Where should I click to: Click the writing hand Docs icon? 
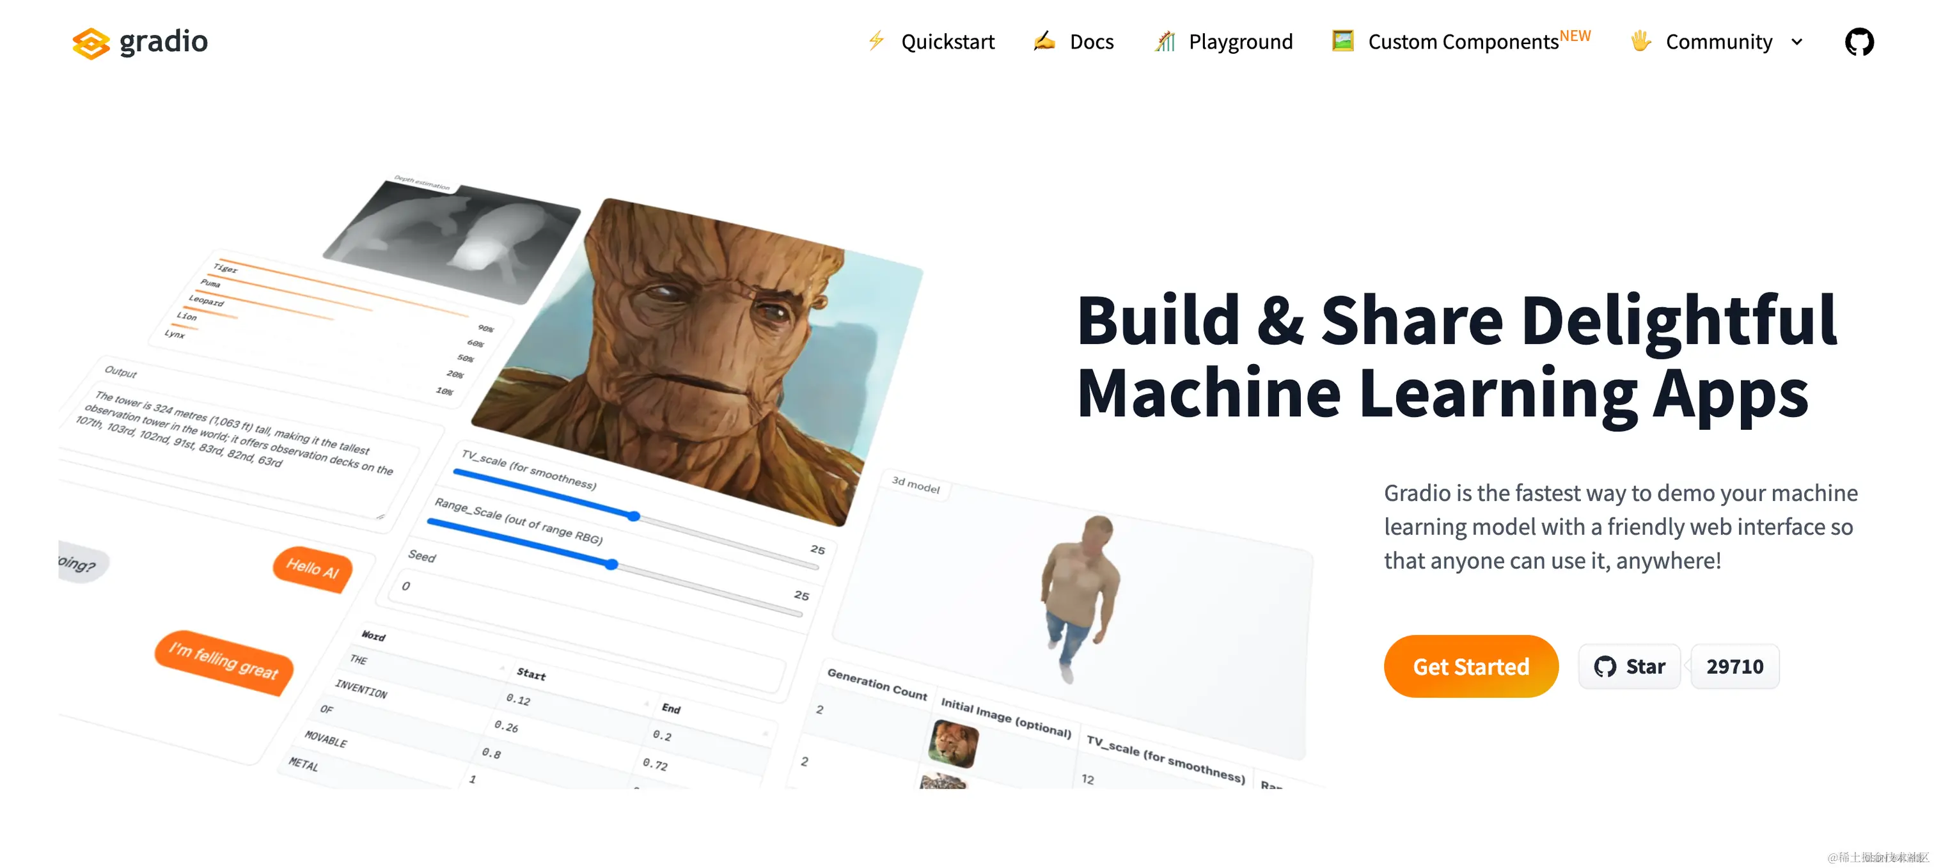point(1044,40)
